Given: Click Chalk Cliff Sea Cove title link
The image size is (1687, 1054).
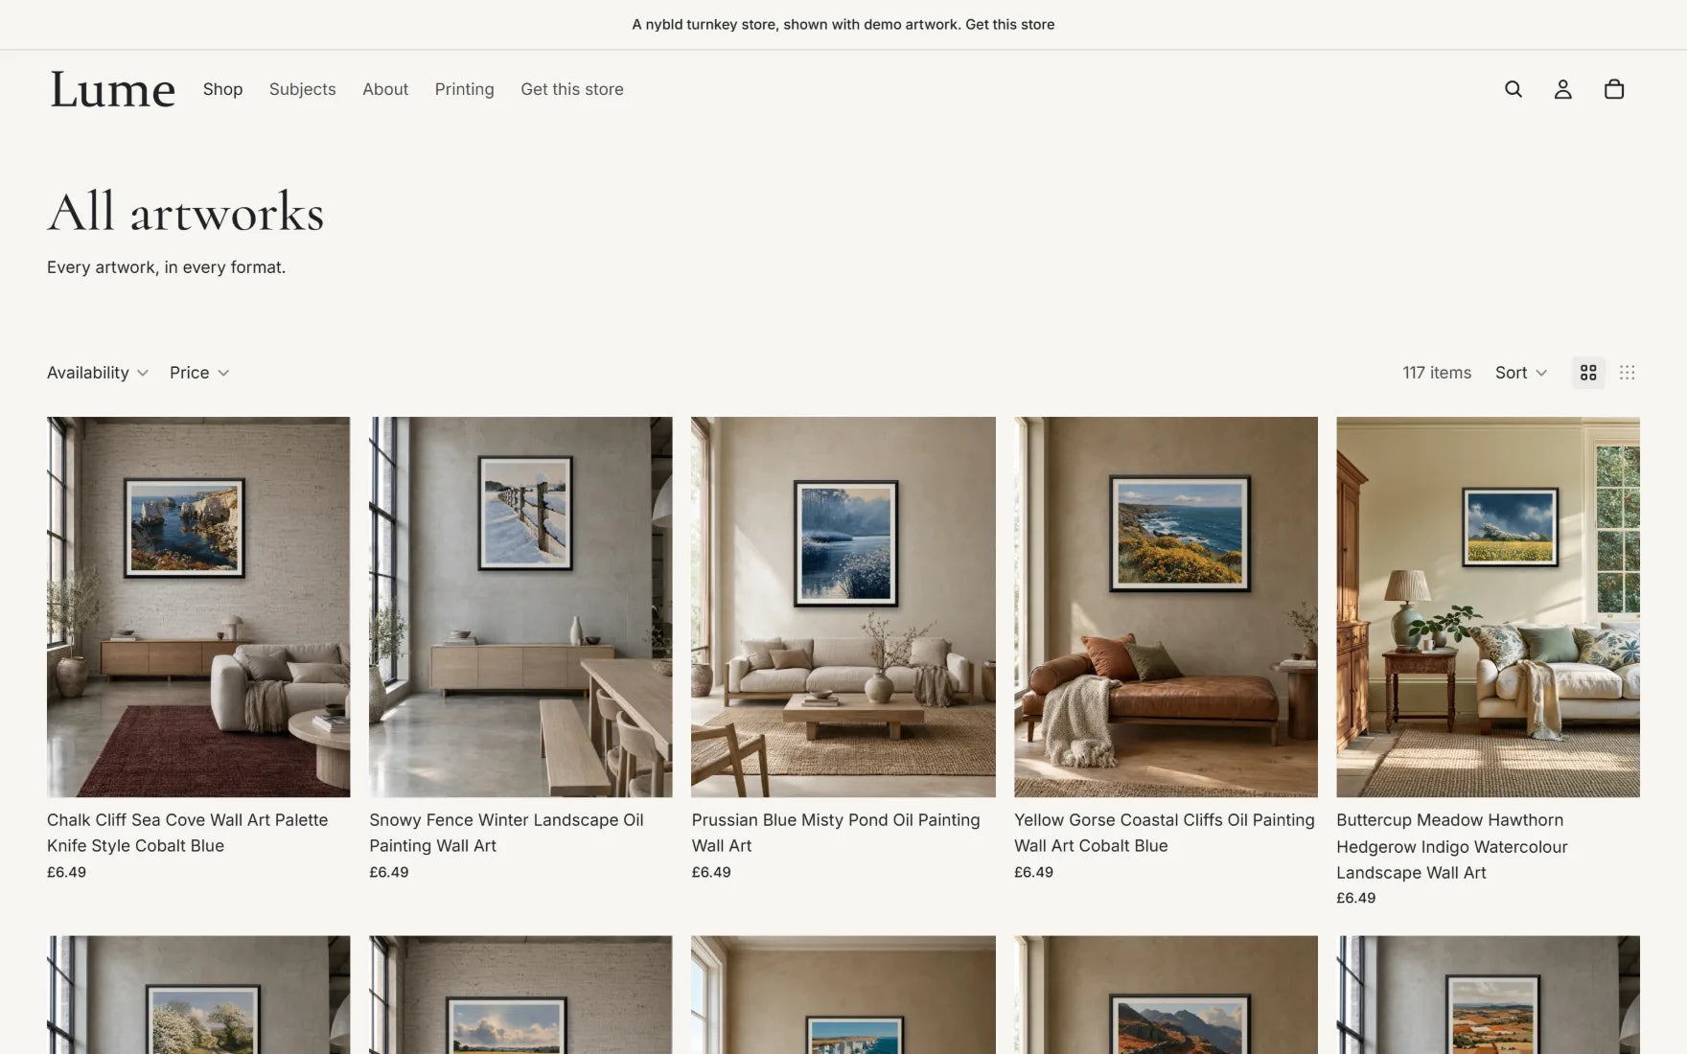Looking at the screenshot, I should point(188,833).
